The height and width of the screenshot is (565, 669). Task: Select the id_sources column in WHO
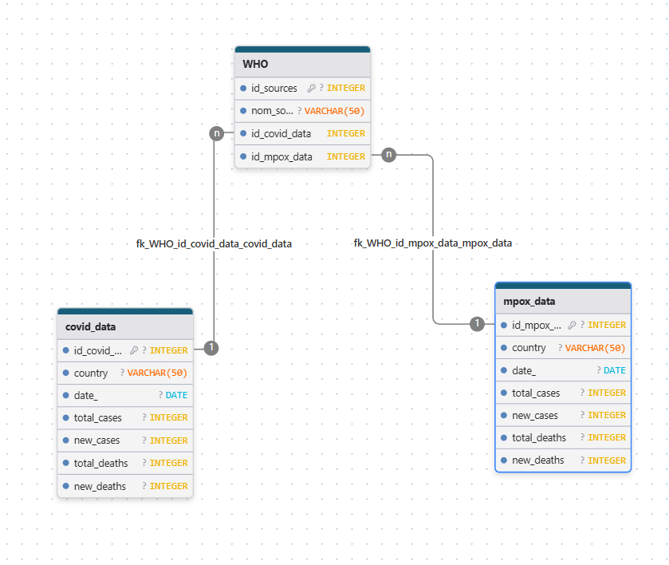[302, 88]
